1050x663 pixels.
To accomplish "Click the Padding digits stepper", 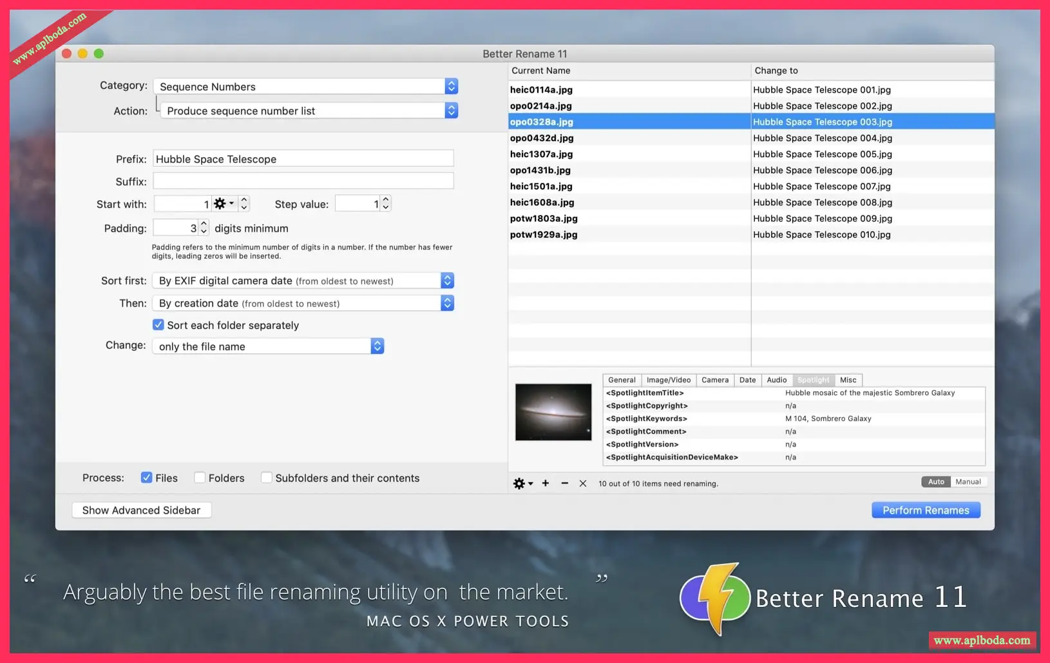I will pyautogui.click(x=204, y=228).
